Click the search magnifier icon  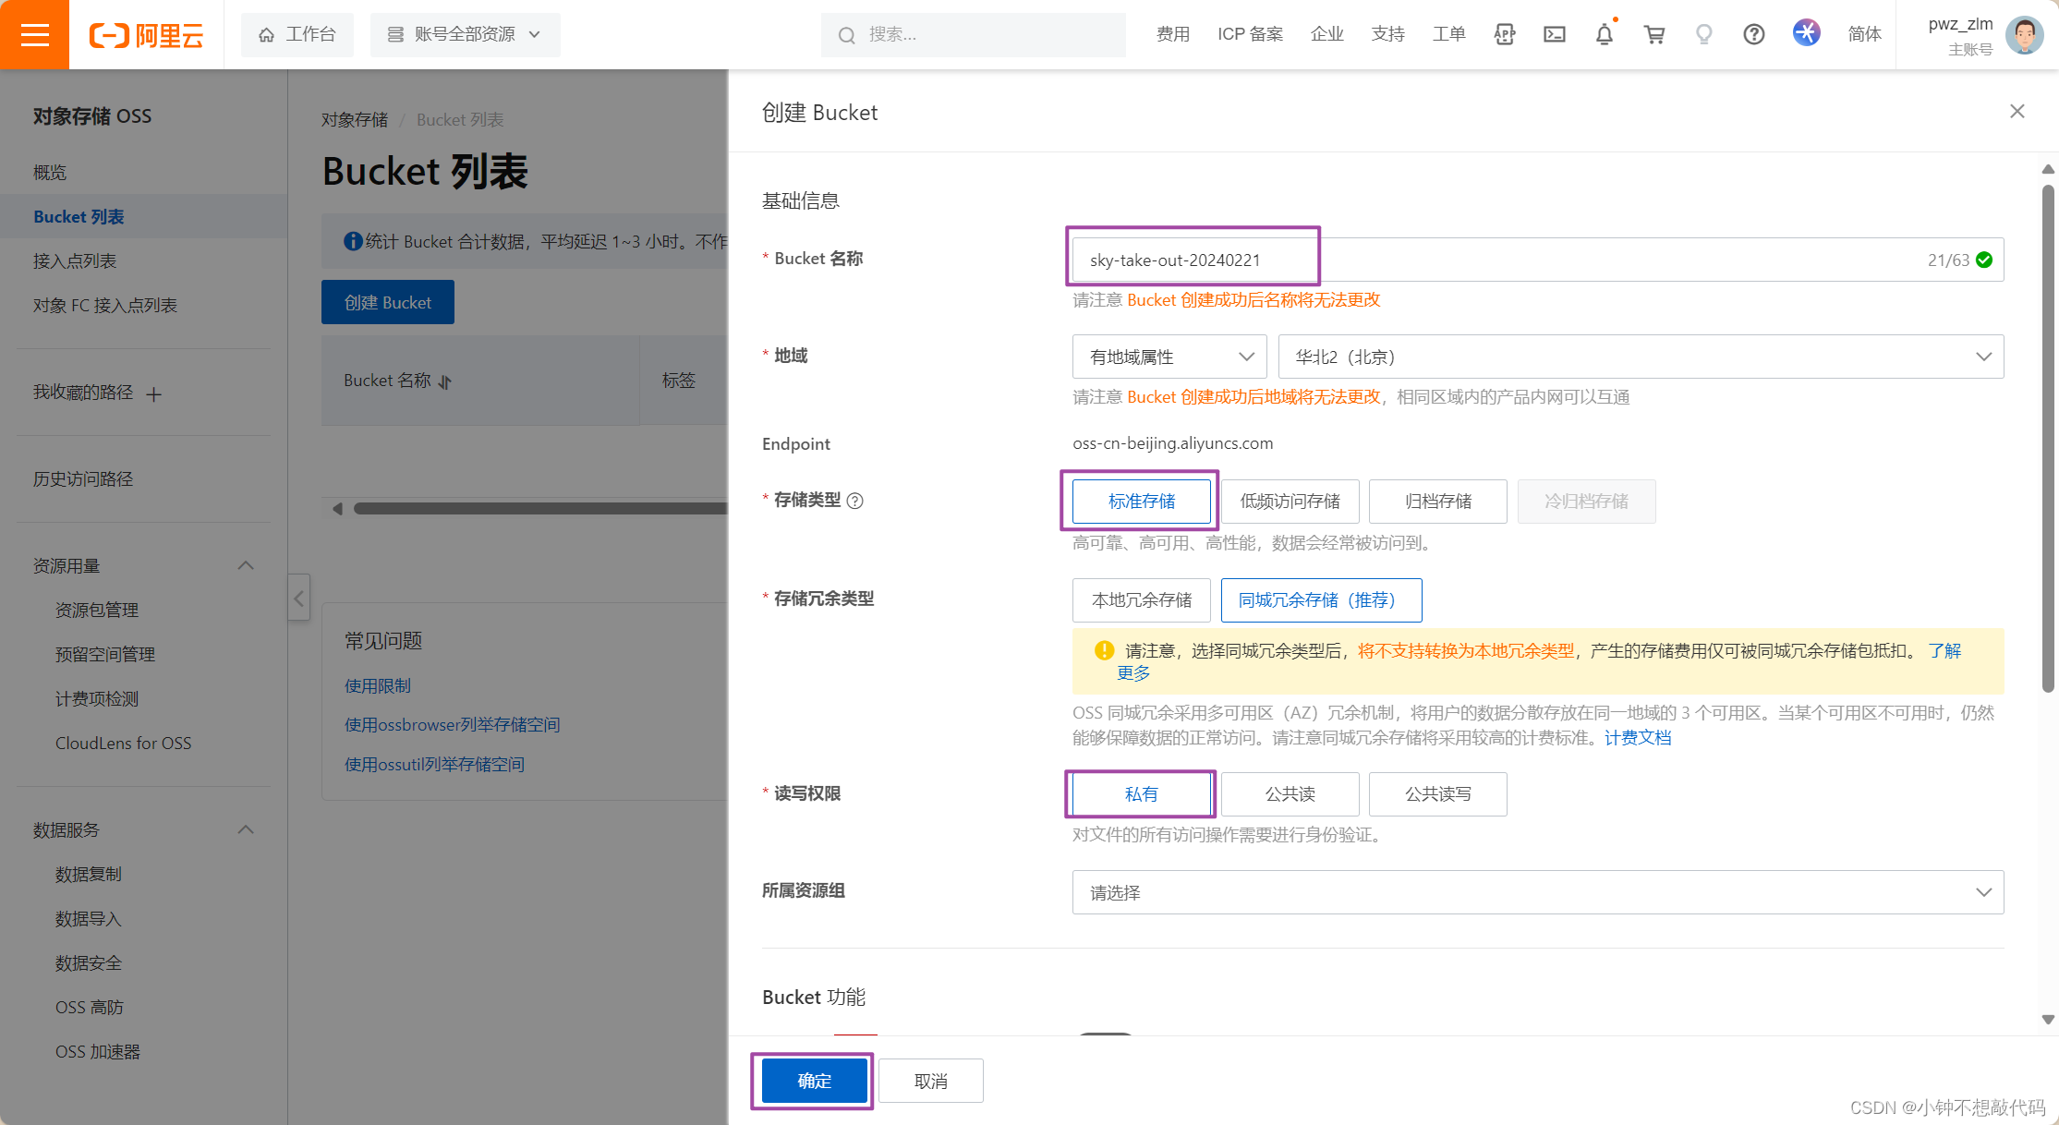846,35
